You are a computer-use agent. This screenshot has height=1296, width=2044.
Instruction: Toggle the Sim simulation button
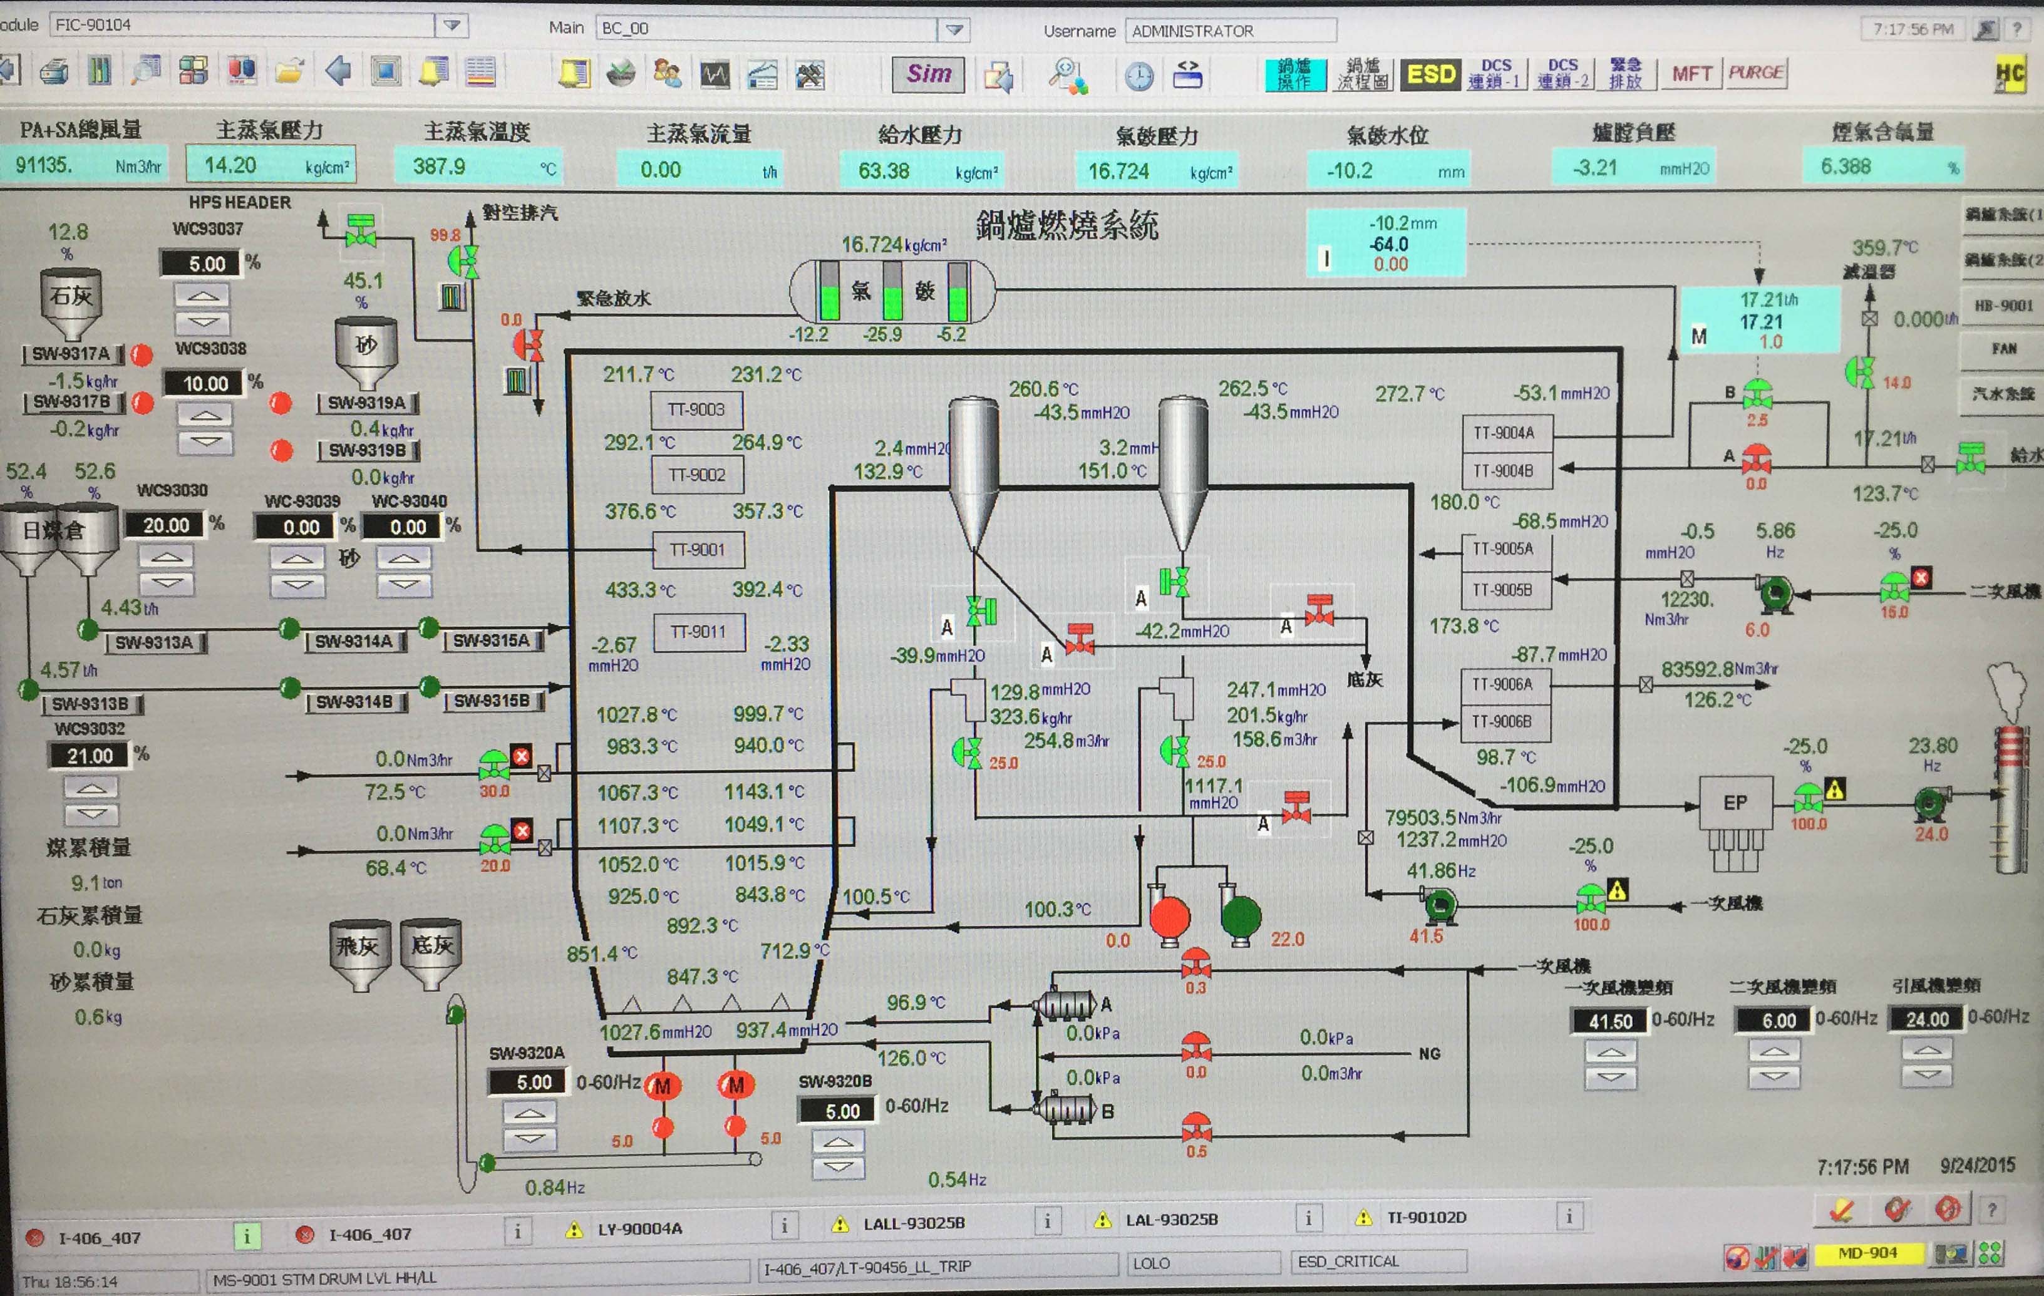pyautogui.click(x=929, y=75)
